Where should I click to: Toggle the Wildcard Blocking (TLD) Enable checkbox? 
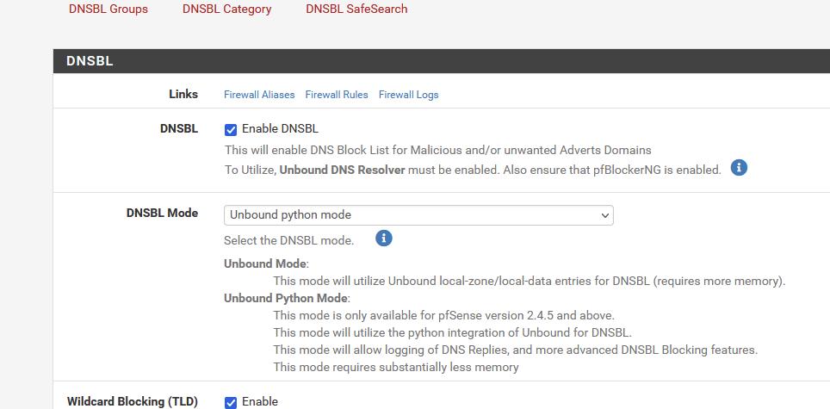[231, 403]
